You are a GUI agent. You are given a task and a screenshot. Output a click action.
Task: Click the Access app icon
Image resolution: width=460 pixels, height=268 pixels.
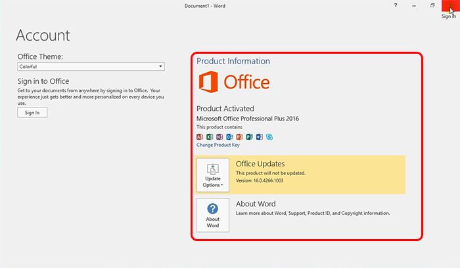tap(200, 137)
